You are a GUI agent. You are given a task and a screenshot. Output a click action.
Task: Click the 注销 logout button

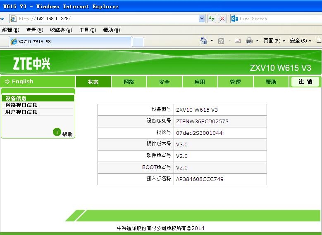pos(305,82)
